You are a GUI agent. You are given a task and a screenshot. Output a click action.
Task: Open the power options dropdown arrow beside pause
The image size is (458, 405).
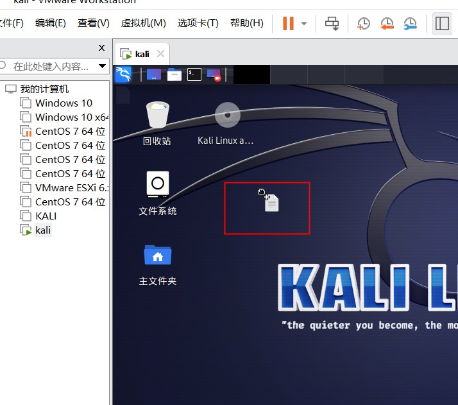[304, 23]
